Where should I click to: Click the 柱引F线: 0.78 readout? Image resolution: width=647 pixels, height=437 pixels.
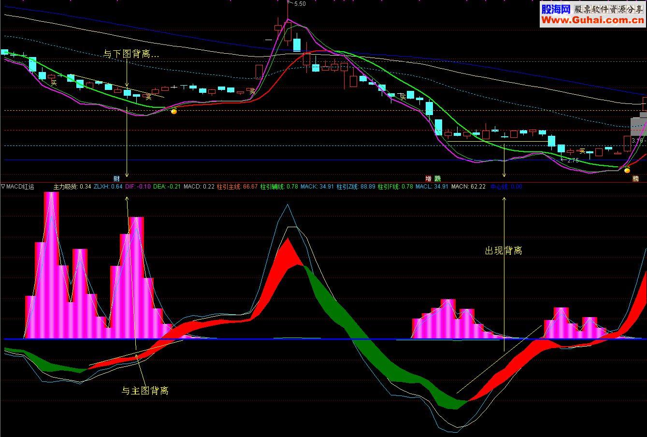pos(395,187)
